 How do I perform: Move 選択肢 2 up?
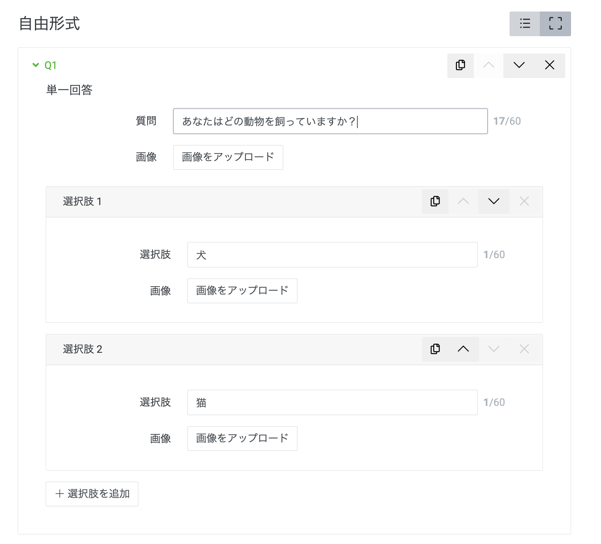[x=463, y=349]
